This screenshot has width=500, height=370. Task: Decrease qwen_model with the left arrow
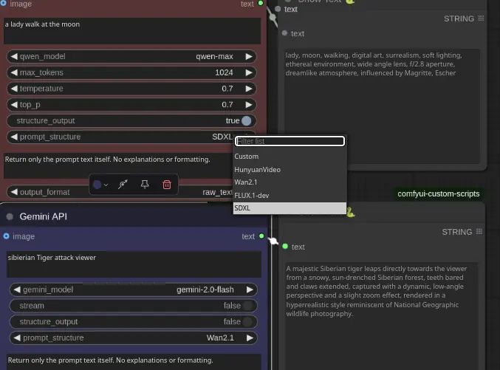(x=14, y=56)
